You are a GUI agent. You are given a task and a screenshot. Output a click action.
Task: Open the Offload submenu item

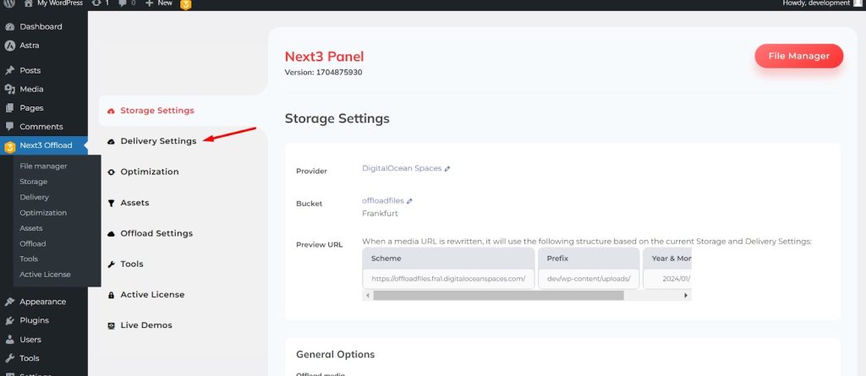pos(33,243)
